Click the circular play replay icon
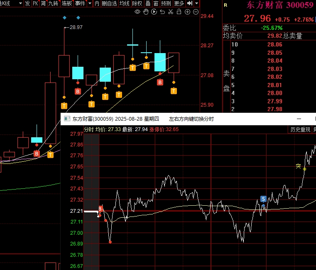The height and width of the screenshot is (270, 316). point(154,12)
